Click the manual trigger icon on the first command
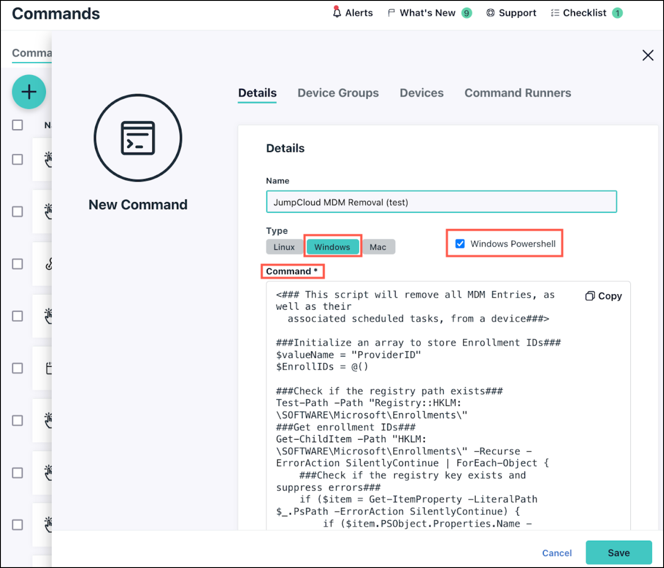Screen dimensions: 664x568 [x=49, y=160]
